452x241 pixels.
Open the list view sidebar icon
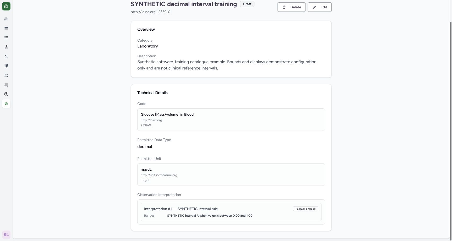tap(6, 38)
